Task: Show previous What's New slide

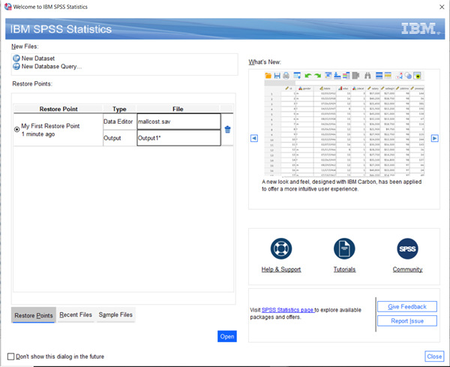Action: [253, 138]
